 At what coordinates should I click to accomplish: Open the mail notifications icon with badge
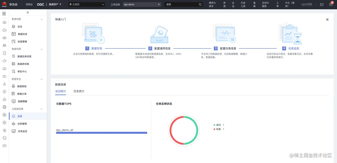coord(331,5)
